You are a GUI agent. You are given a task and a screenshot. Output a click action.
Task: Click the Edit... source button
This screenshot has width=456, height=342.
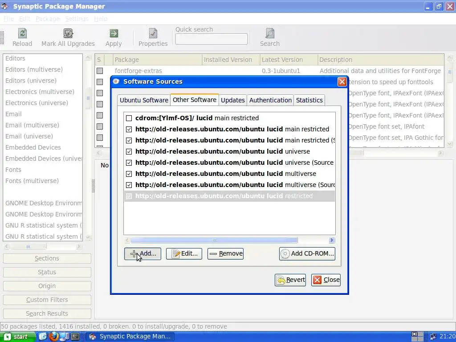click(x=184, y=253)
